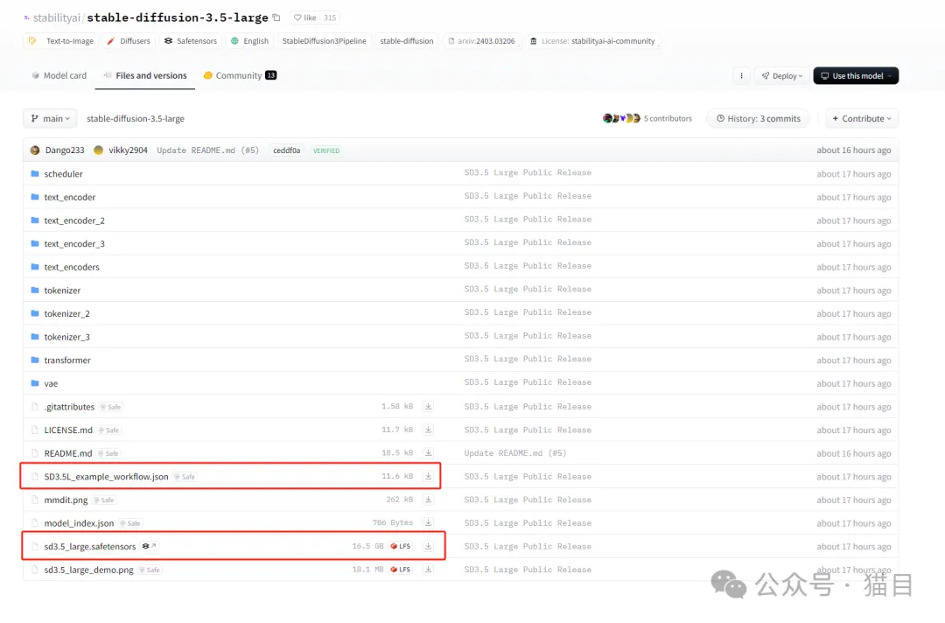945x623 pixels.
Task: Download sd3.5_large_demo.png via download icon
Action: [428, 569]
